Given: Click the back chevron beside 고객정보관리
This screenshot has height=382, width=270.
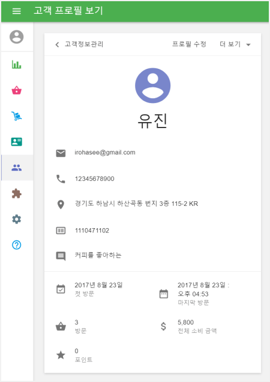Looking at the screenshot, I should [x=57, y=44].
